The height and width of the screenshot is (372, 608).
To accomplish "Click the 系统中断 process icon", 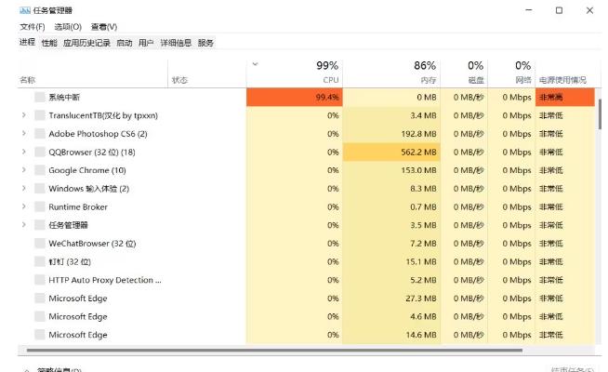I will coord(40,97).
